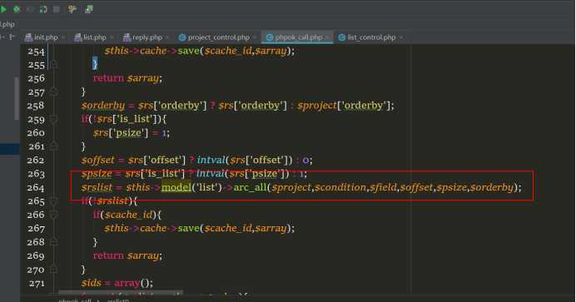Viewport: 576px width, 302px height.
Task: Click $project['orderby'] on line 258
Action: (x=345, y=106)
